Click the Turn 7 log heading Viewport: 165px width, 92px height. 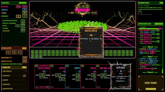[150, 57]
